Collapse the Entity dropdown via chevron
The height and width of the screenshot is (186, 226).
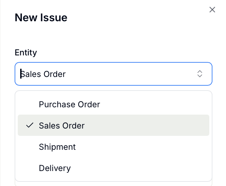(200, 74)
